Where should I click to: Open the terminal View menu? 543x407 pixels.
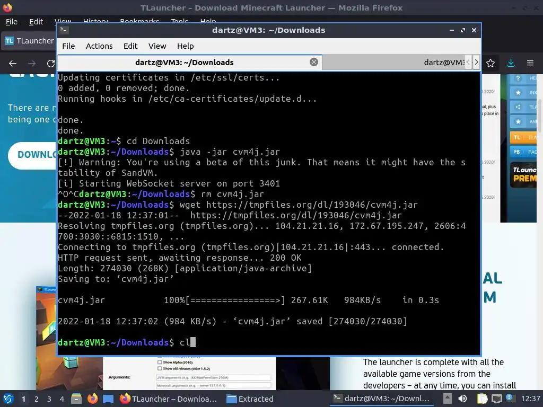(x=157, y=46)
